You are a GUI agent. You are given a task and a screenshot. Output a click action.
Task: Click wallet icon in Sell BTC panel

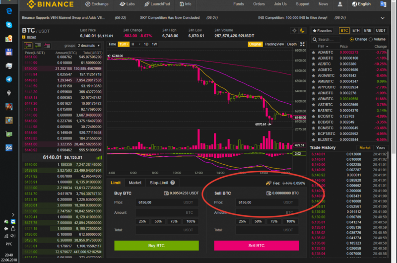pos(268,193)
